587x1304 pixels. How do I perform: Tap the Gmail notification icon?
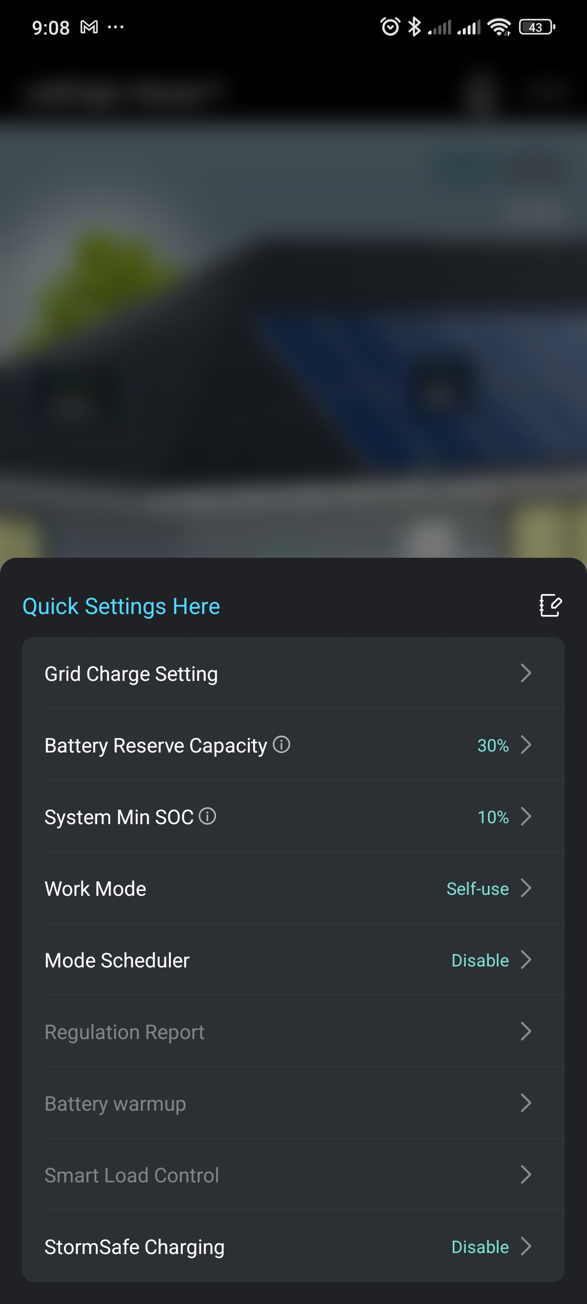89,27
